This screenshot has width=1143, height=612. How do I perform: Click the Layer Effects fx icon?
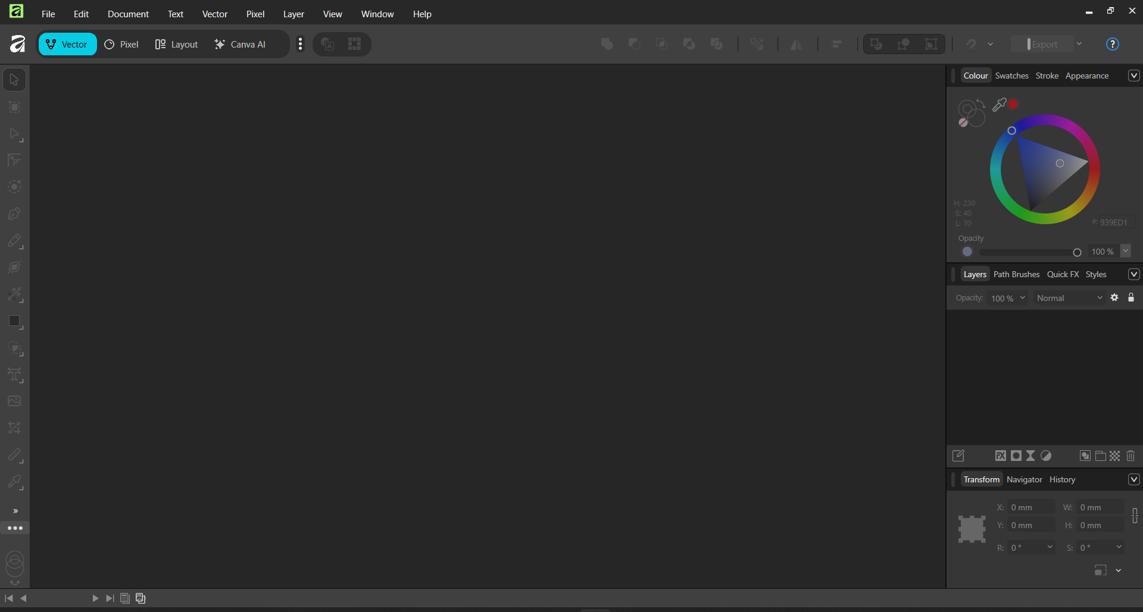[1001, 456]
